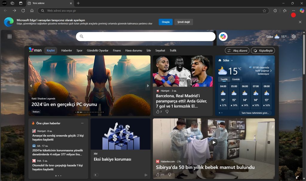306x181 pixels.
Task: Show the next slide in the carousel
Action: point(148,86)
